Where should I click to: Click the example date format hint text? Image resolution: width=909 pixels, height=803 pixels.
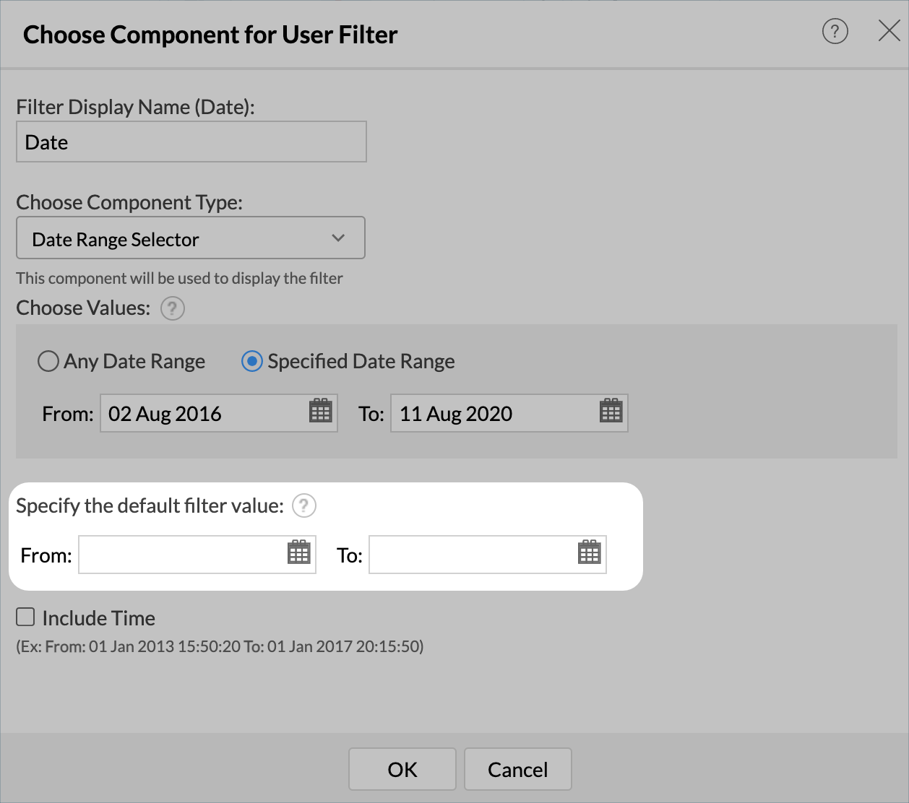tap(220, 646)
